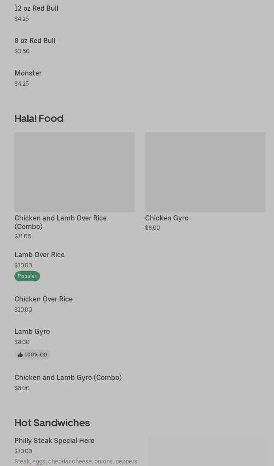Click the Halal Food section heading

(x=39, y=119)
